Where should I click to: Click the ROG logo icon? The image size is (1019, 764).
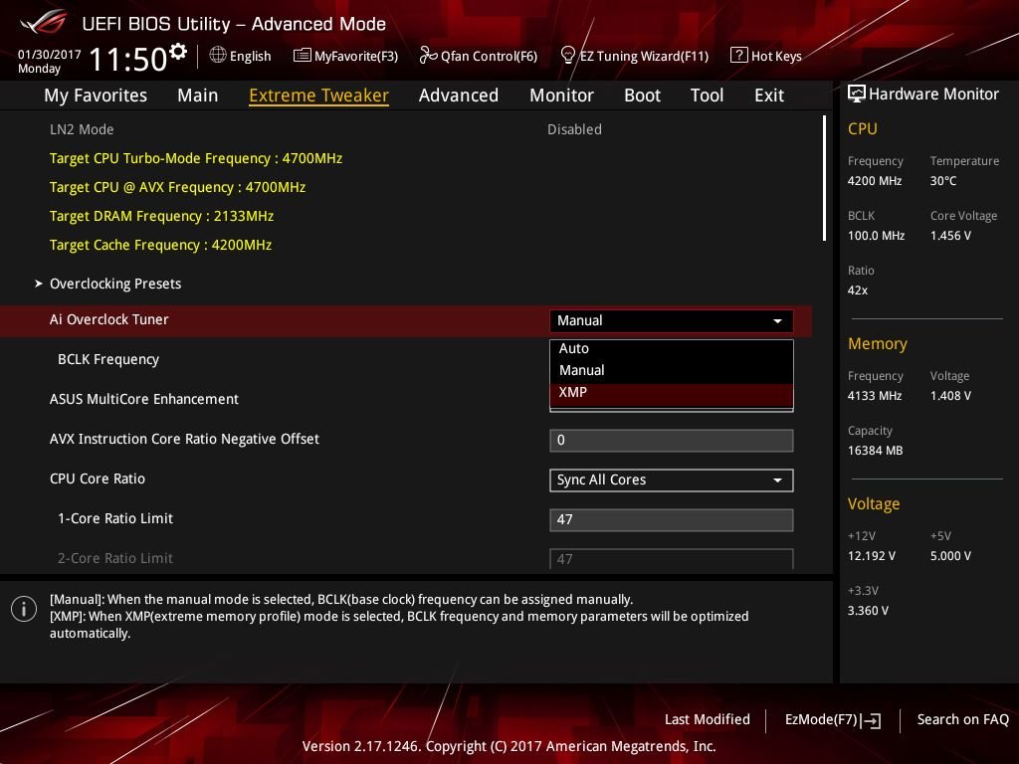click(43, 23)
